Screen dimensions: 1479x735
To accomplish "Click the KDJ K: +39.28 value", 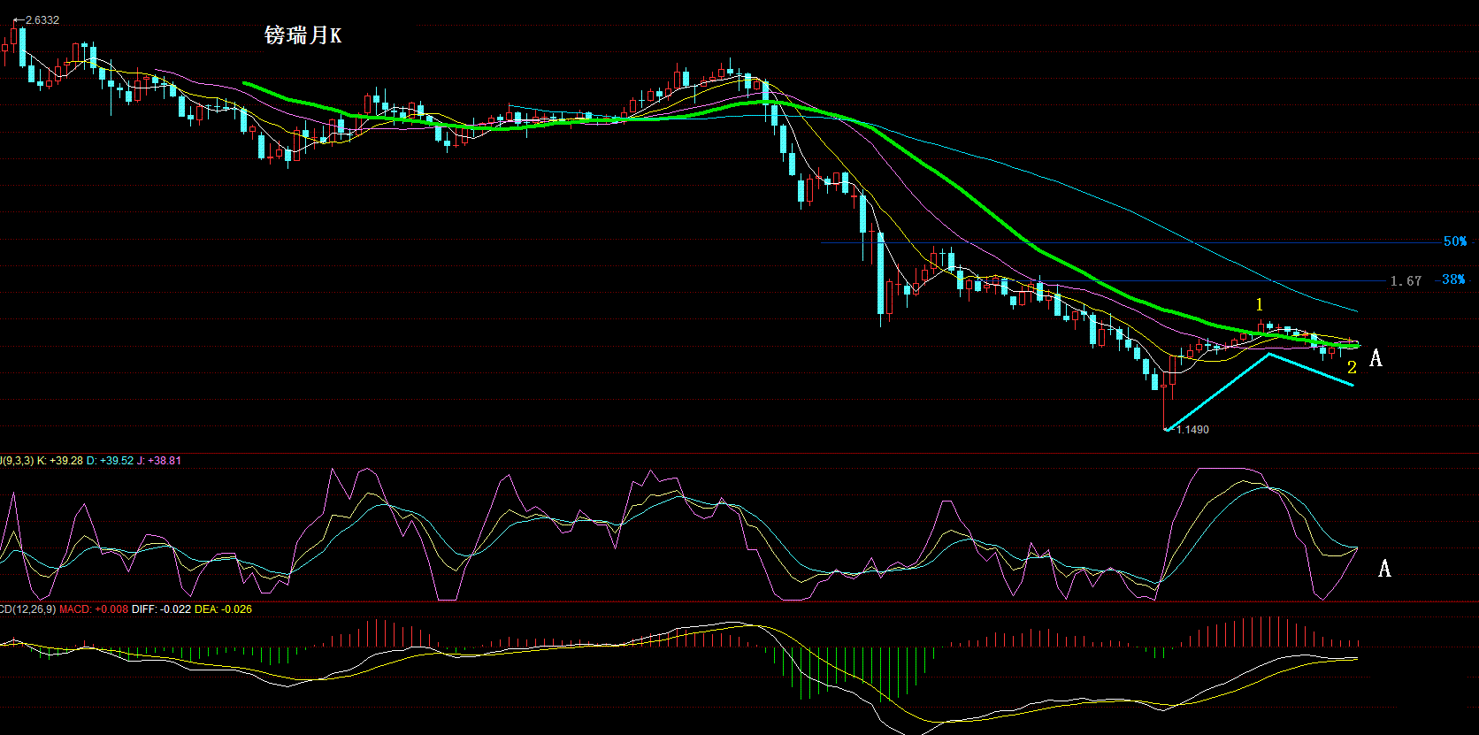I will point(60,461).
